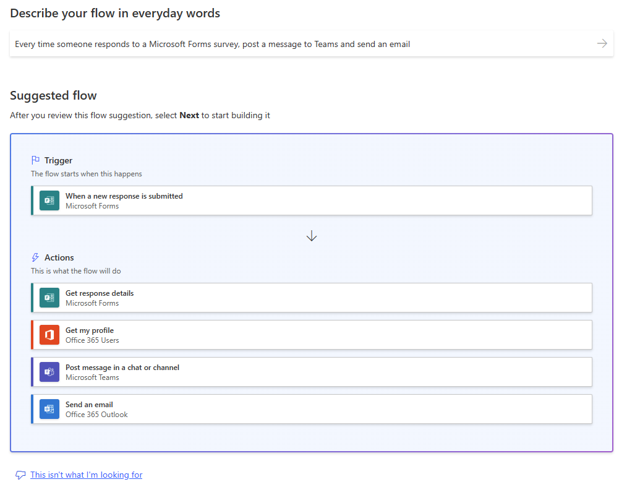Click the Actions lightning bolt icon
The image size is (627, 487).
pos(36,257)
